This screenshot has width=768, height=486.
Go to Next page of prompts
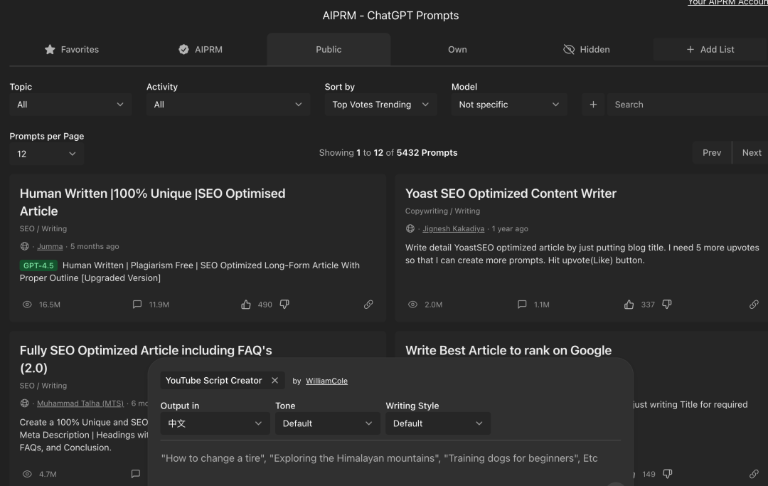click(x=751, y=153)
